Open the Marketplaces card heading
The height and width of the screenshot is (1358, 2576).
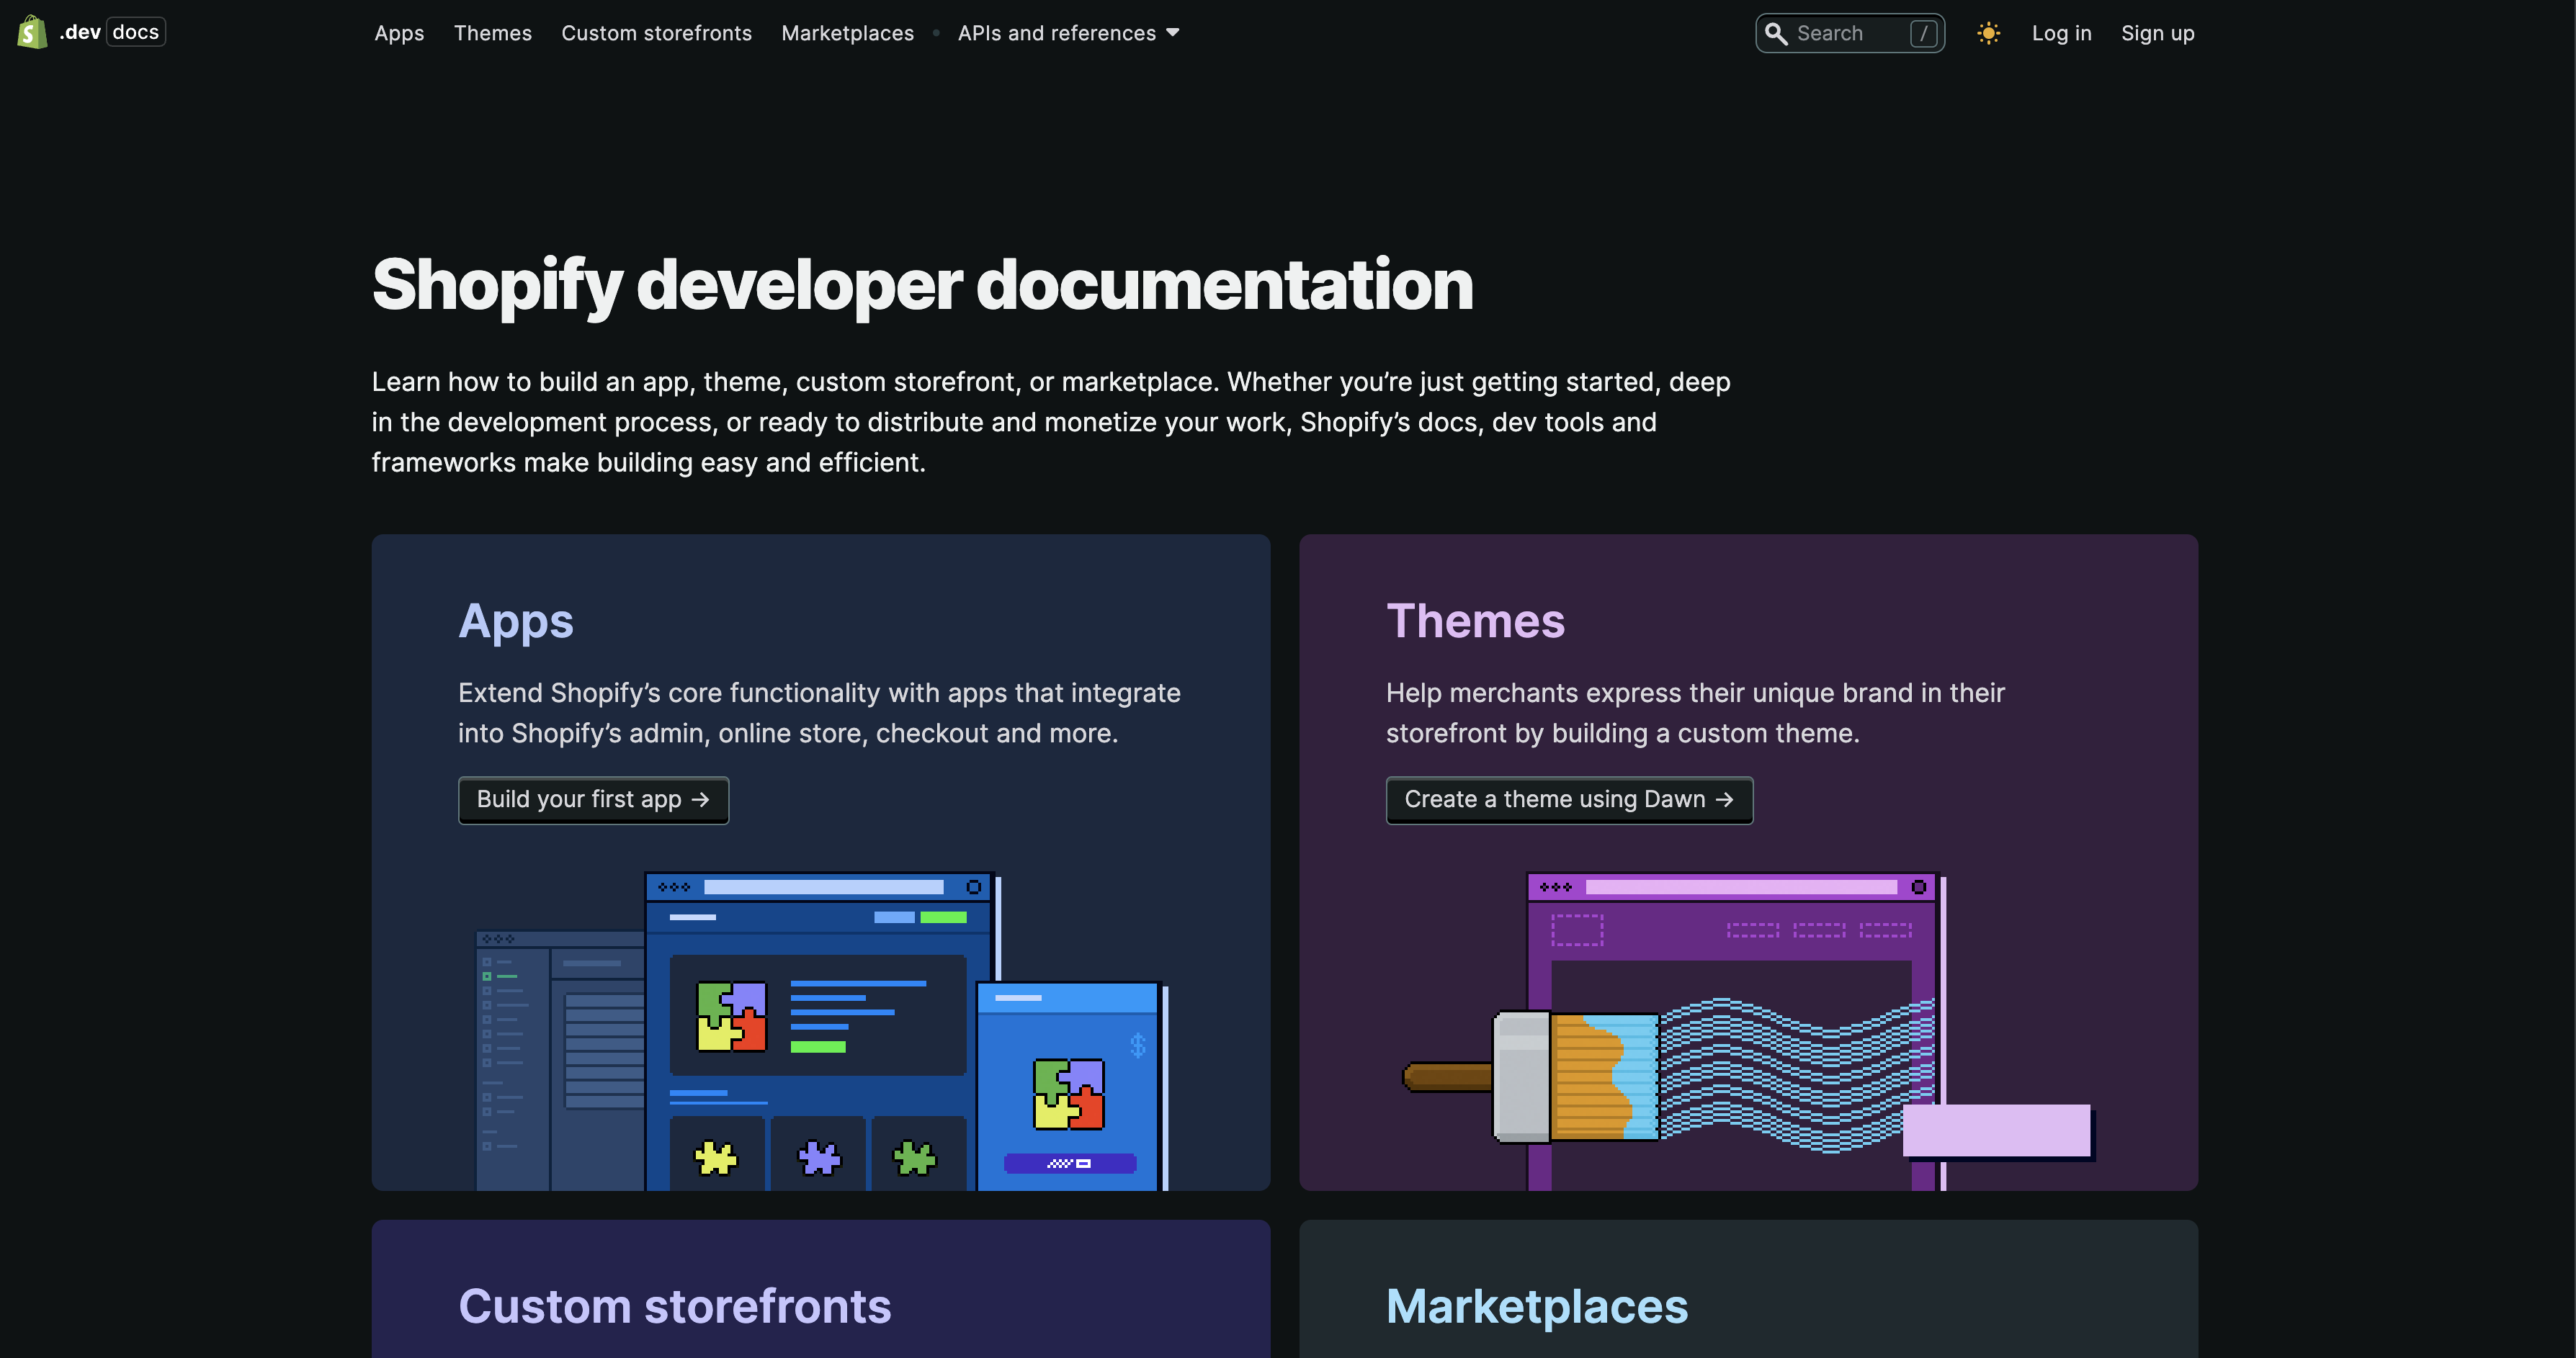[1536, 1305]
